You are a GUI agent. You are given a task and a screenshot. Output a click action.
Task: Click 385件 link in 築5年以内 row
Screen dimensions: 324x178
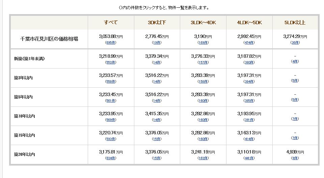tap(249, 100)
